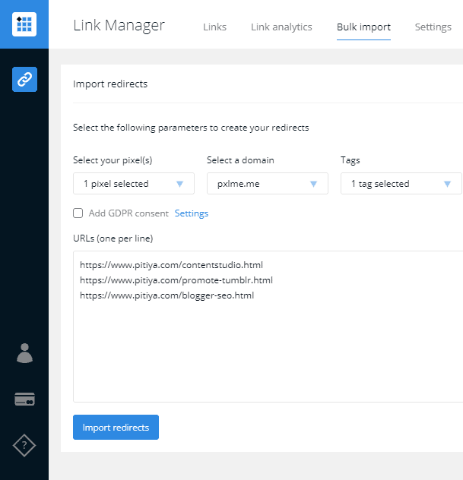Click the 'Tags' field label

pyautogui.click(x=350, y=160)
